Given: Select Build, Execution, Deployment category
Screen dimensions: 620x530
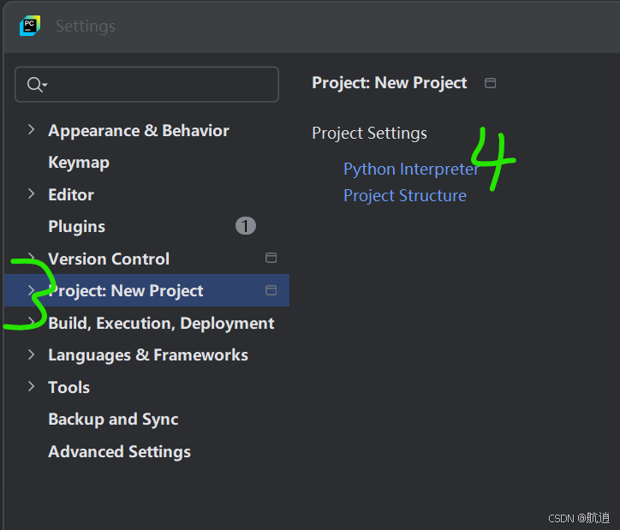Looking at the screenshot, I should click(x=161, y=323).
